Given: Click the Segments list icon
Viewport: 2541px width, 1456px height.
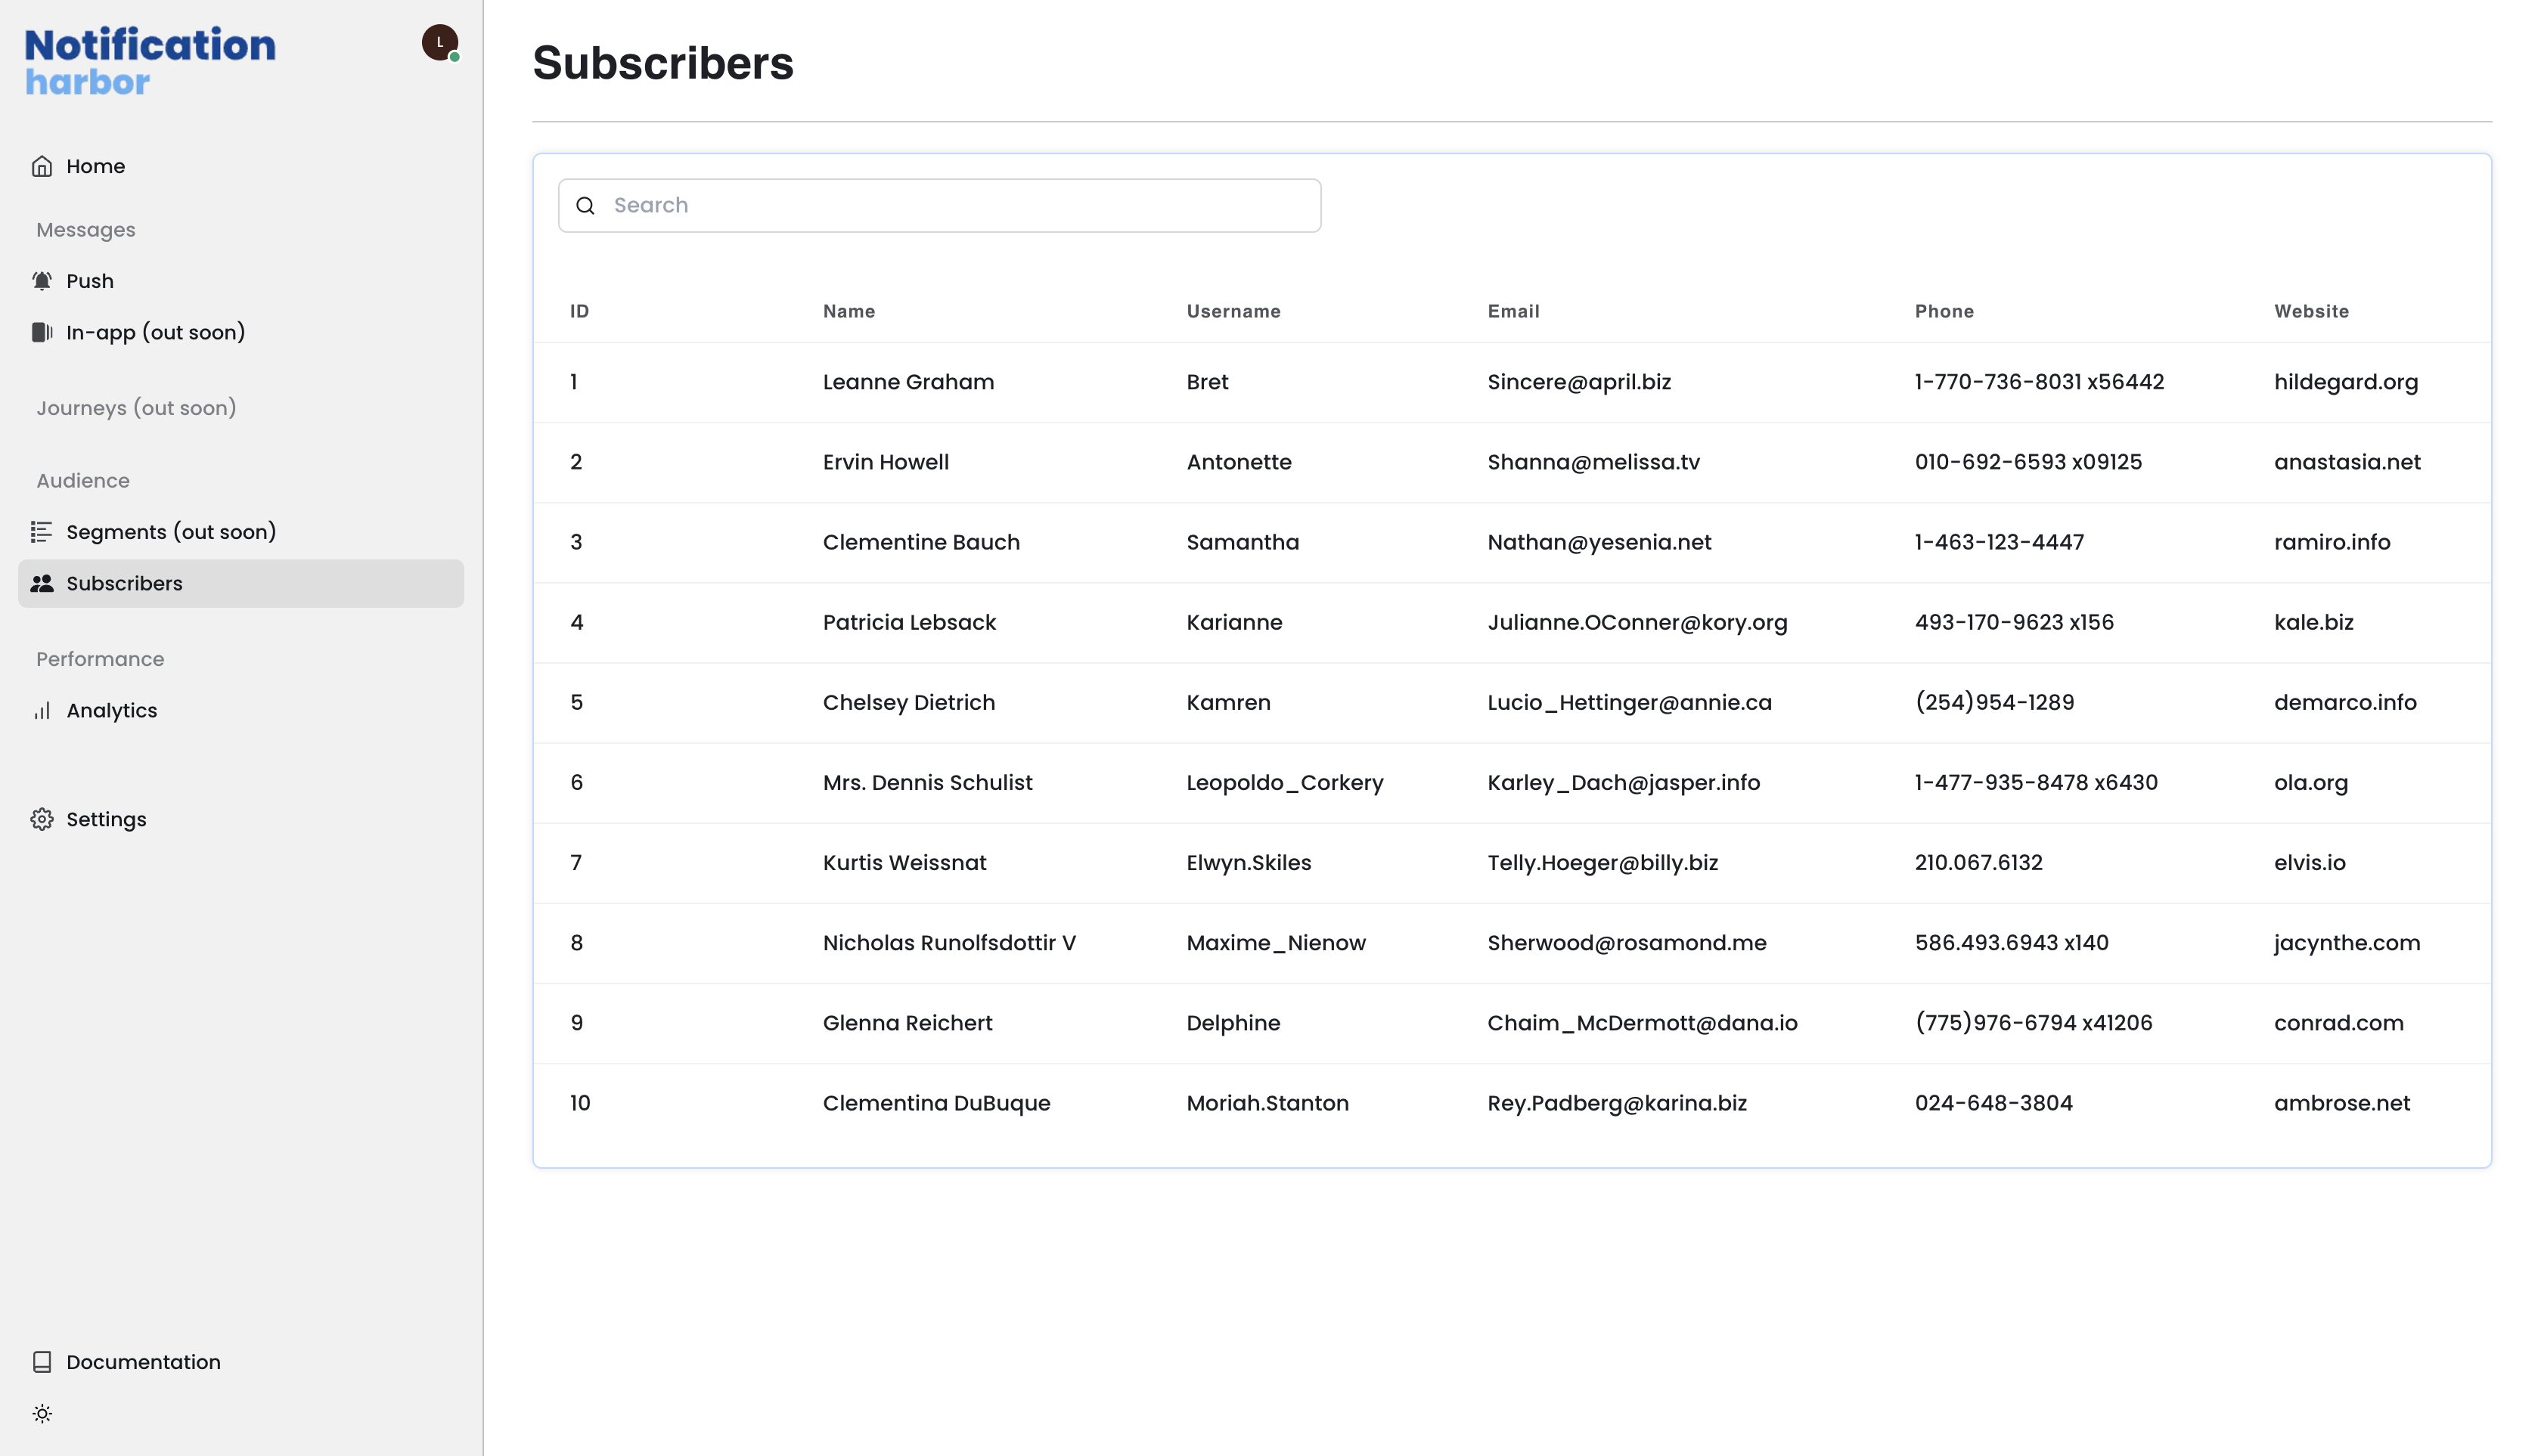Looking at the screenshot, I should pyautogui.click(x=42, y=532).
